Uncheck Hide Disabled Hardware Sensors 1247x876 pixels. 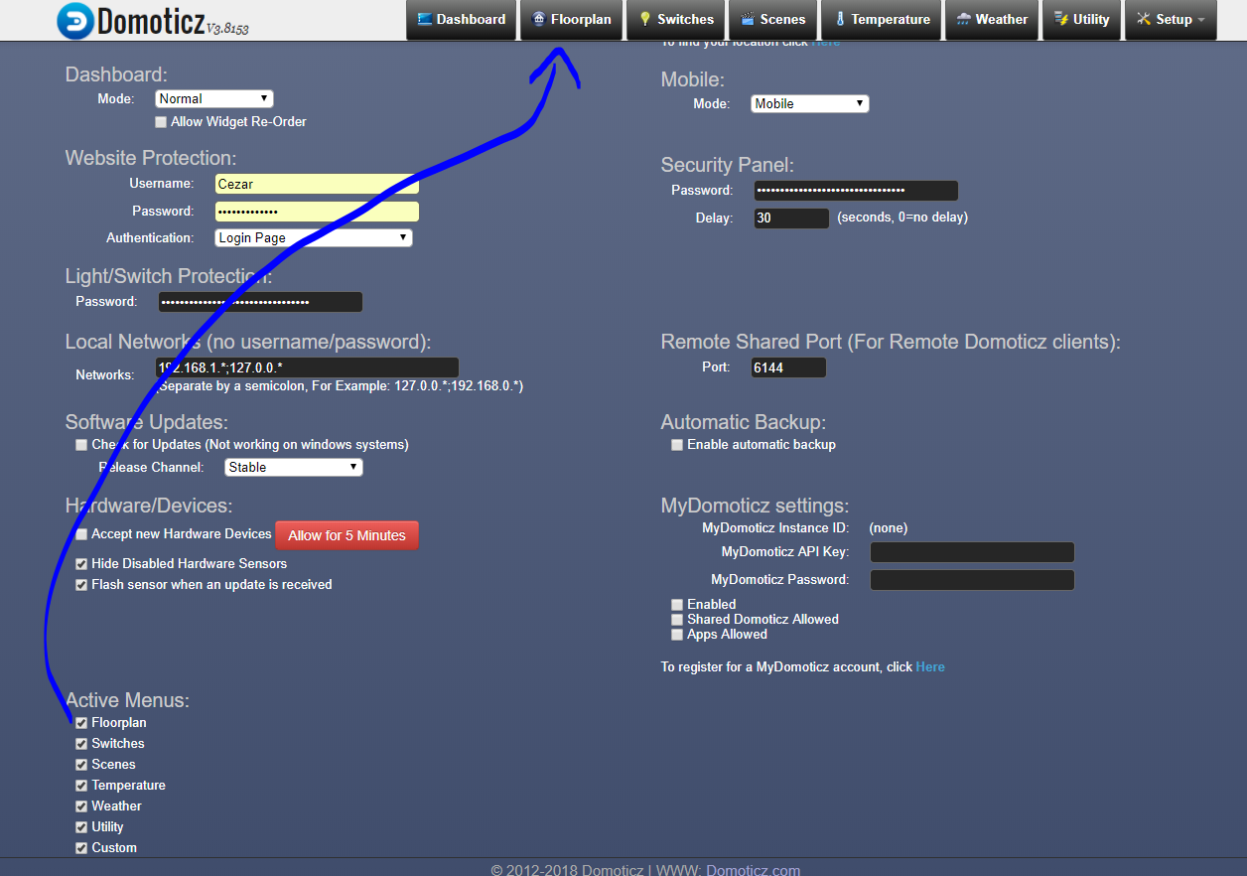[81, 564]
